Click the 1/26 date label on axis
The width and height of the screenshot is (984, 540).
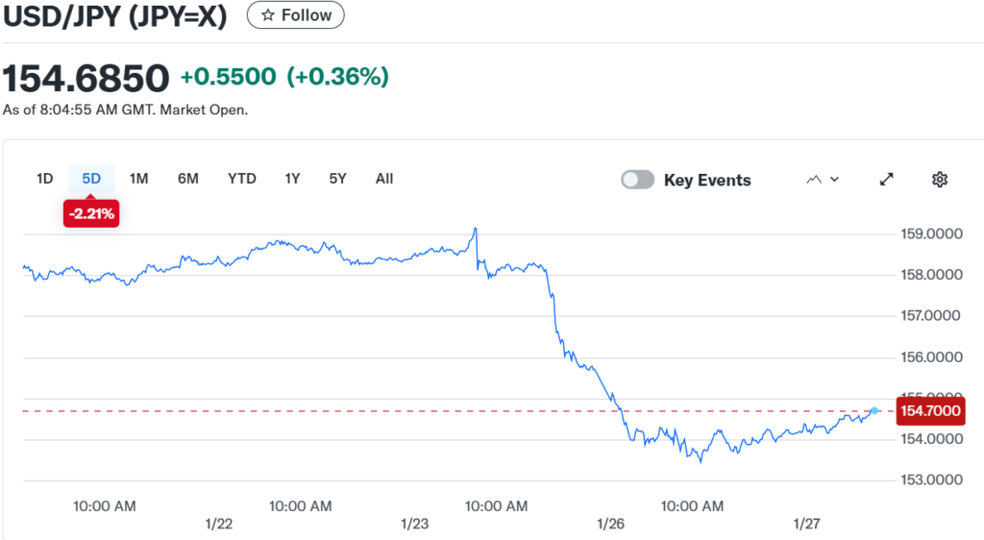[x=611, y=524]
